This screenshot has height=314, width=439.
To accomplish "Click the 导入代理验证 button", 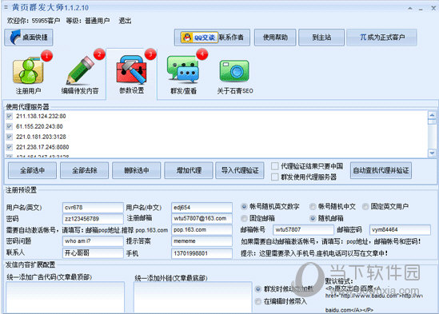I will click(240, 170).
